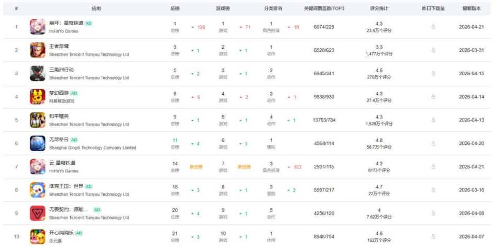
Task: Open the 洛克王国：世界 app name link
Action: (66, 186)
